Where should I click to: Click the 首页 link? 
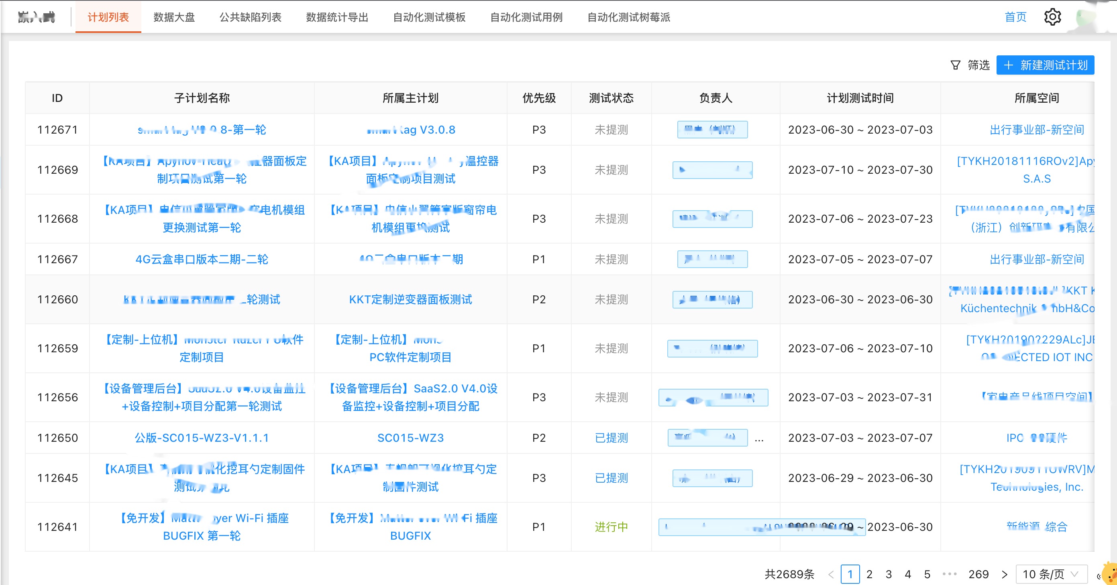(x=1015, y=17)
